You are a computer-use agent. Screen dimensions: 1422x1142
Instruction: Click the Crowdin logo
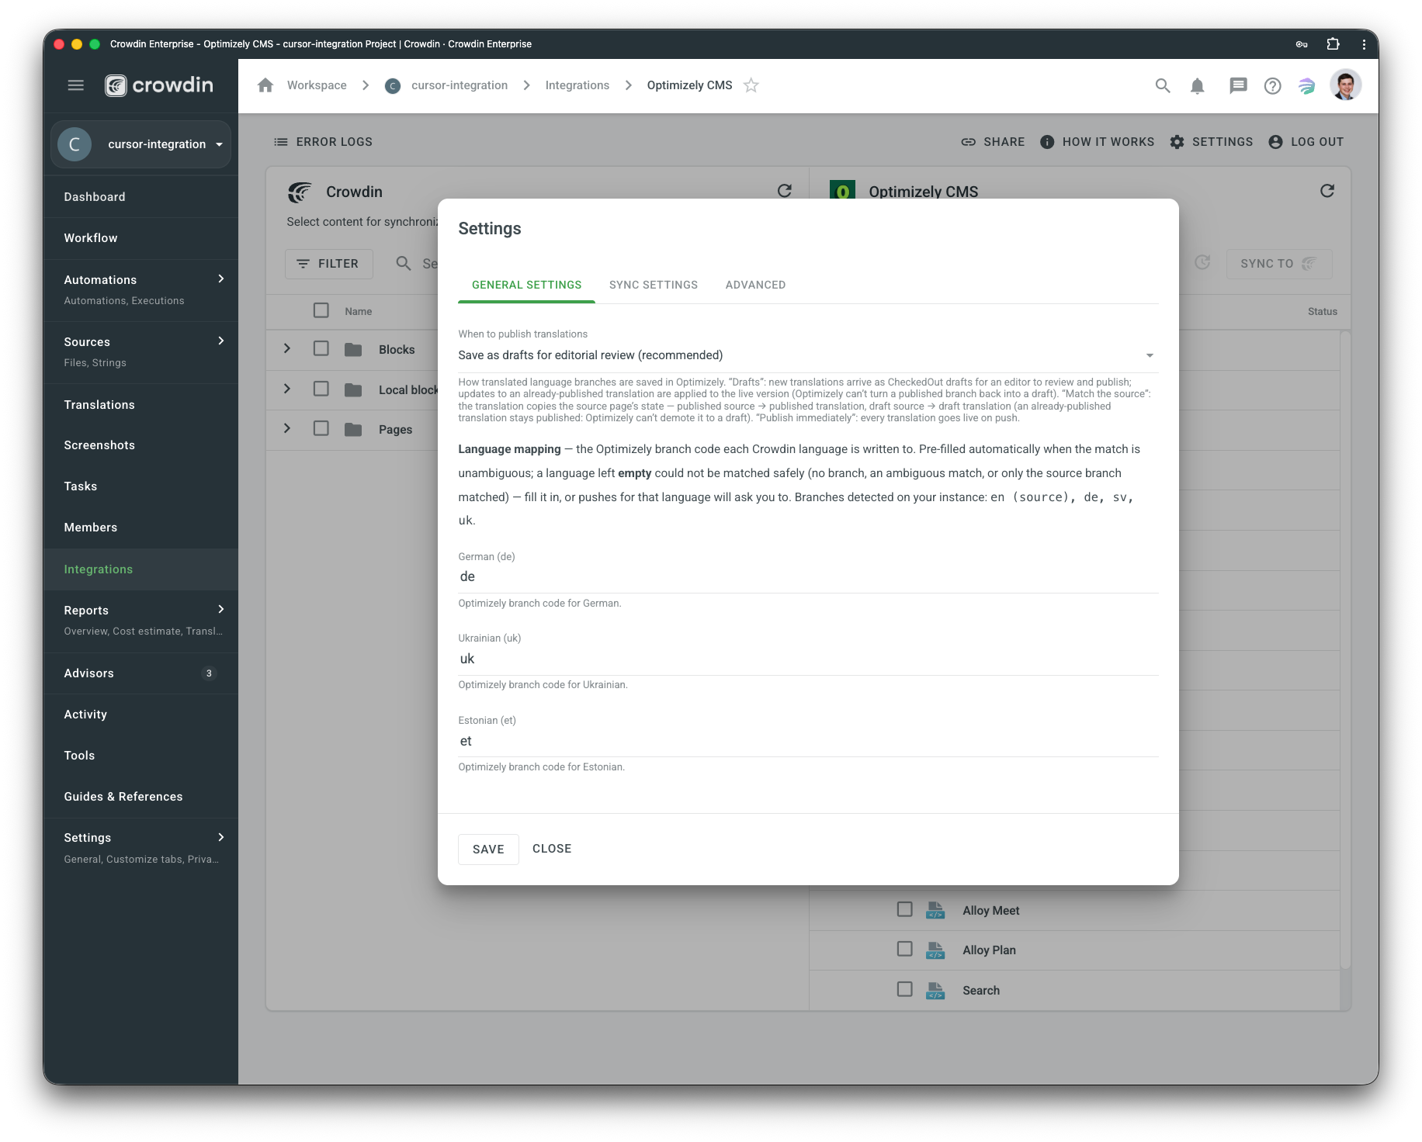pyautogui.click(x=159, y=85)
